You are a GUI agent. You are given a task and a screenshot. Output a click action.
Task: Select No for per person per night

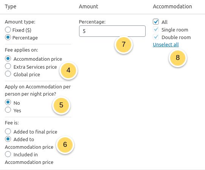pos(8,102)
